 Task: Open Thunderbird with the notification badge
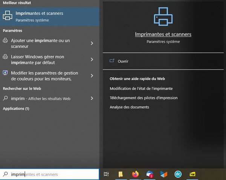click(x=150, y=174)
